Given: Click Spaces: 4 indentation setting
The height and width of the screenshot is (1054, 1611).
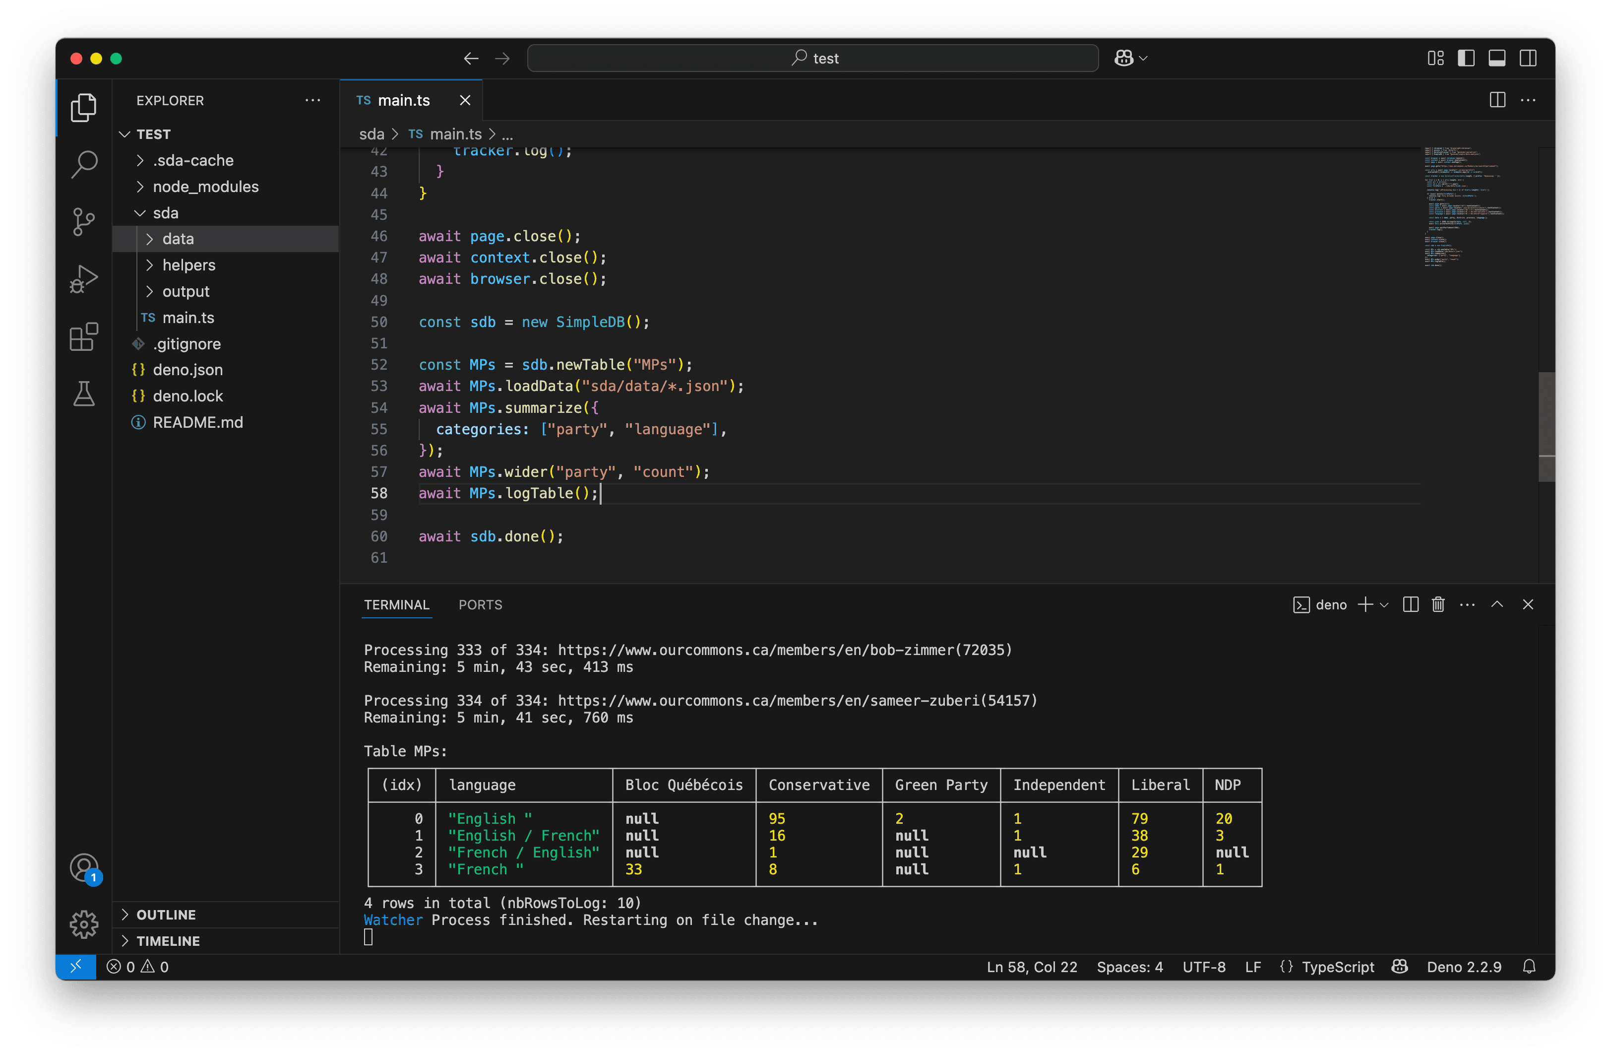Looking at the screenshot, I should coord(1130,967).
